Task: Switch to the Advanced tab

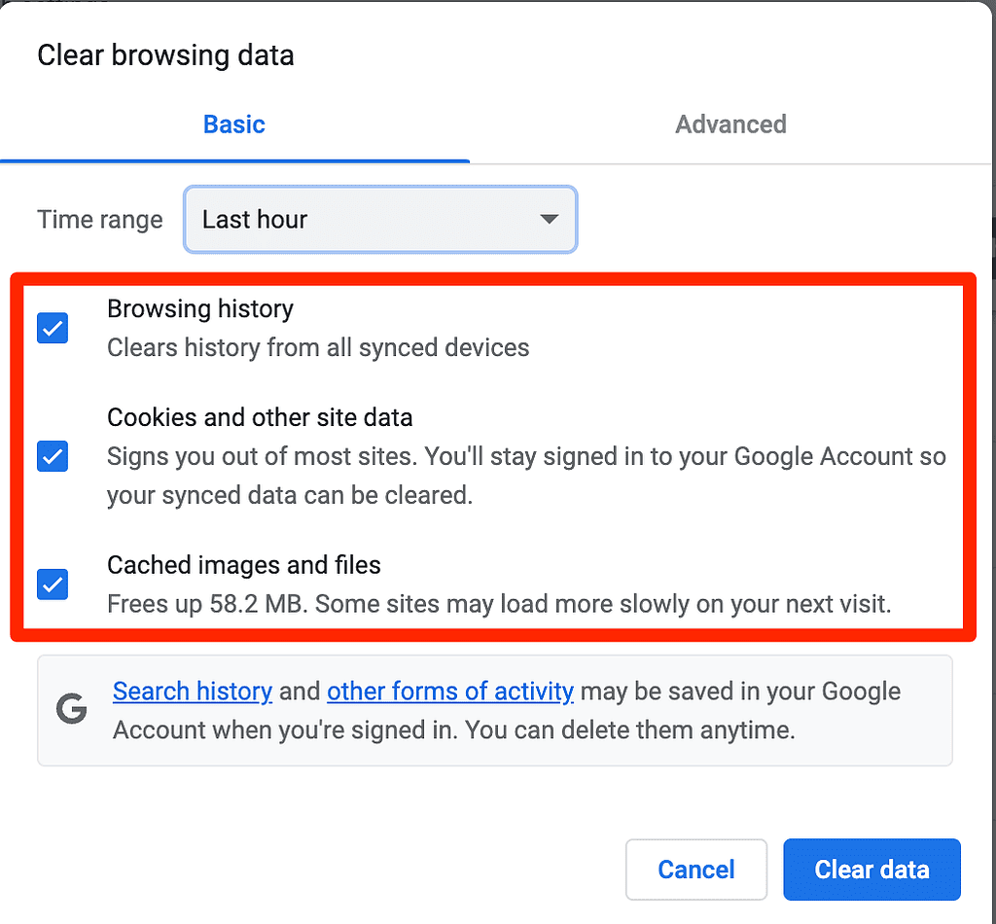Action: click(730, 124)
